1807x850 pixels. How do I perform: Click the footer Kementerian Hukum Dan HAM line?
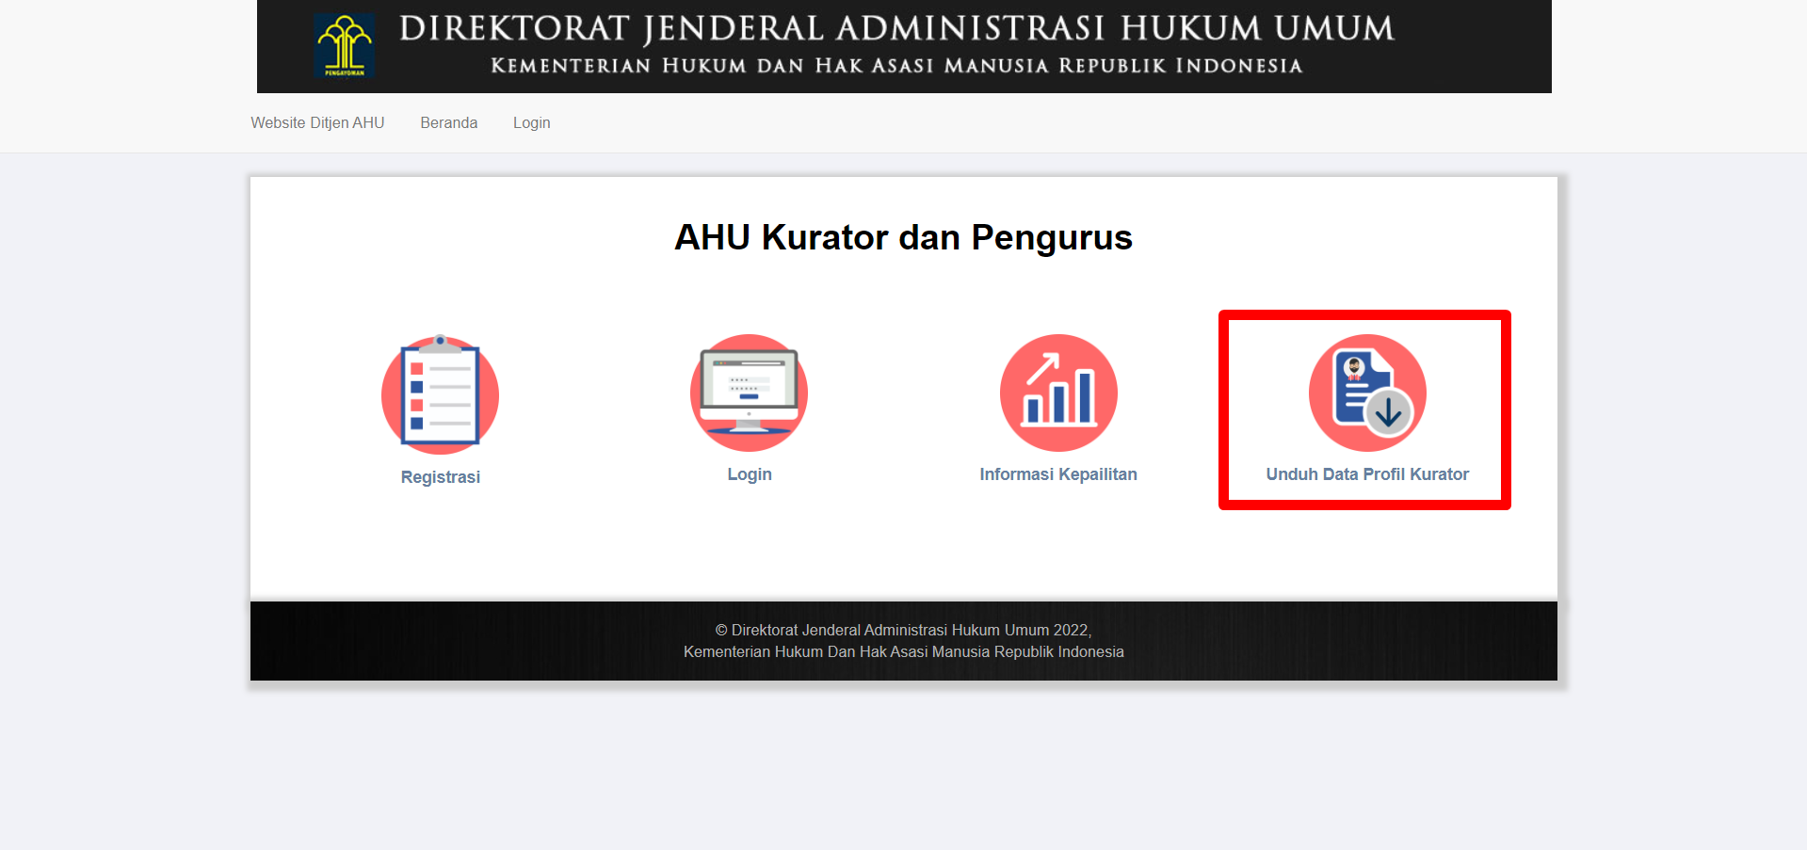903,651
